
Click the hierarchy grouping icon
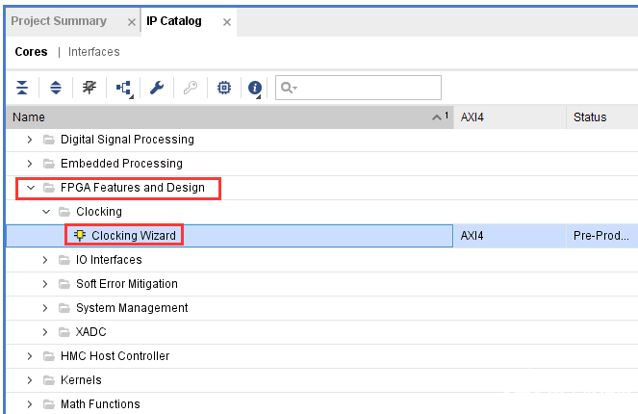click(124, 88)
